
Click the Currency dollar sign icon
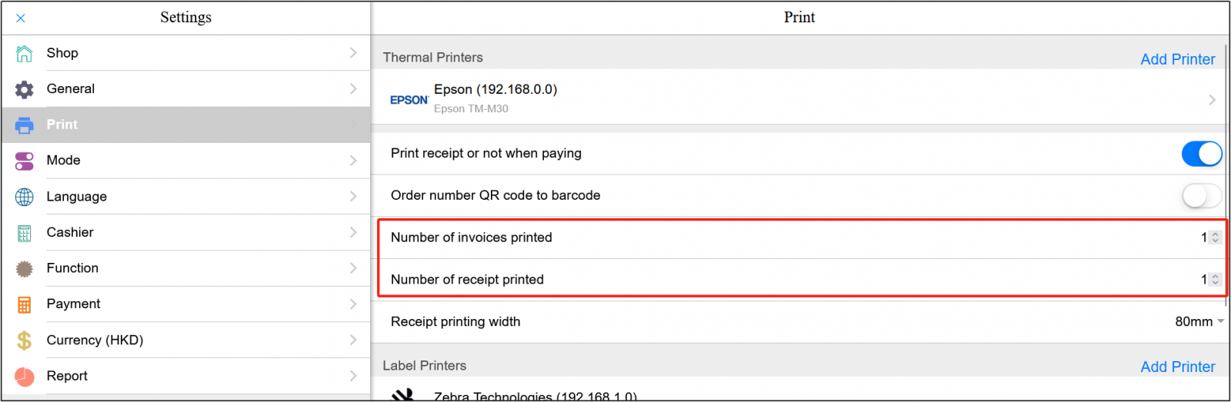point(25,341)
